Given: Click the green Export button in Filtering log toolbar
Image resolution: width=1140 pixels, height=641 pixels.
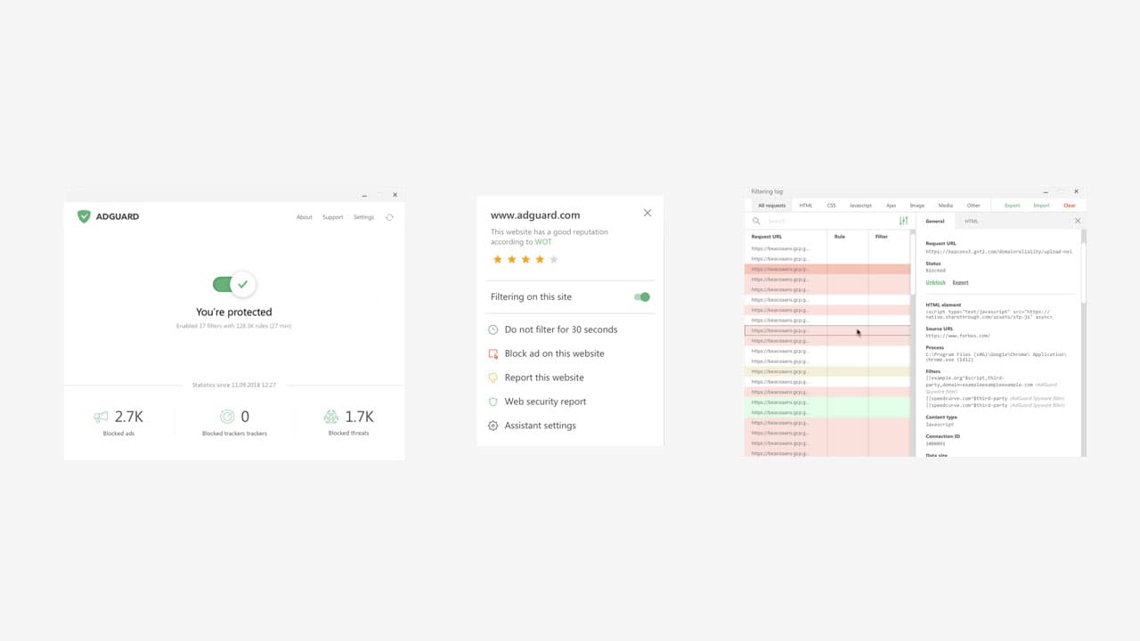Looking at the screenshot, I should (1013, 206).
